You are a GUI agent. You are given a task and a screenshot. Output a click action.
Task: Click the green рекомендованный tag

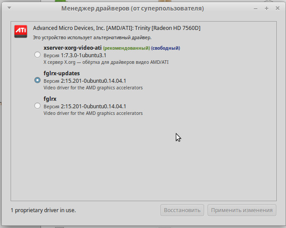[x=126, y=48]
